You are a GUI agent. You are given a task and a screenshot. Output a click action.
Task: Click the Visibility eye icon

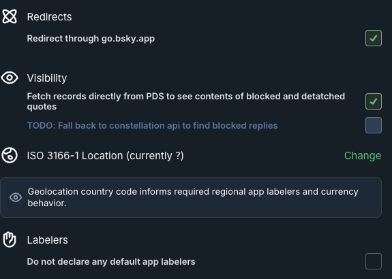(10, 78)
